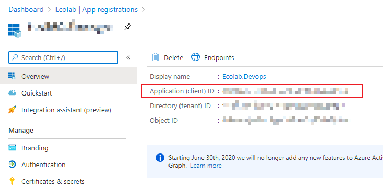Image resolution: width=383 pixels, height=189 pixels.
Task: Click the Application (client) ID label
Action: coord(182,91)
